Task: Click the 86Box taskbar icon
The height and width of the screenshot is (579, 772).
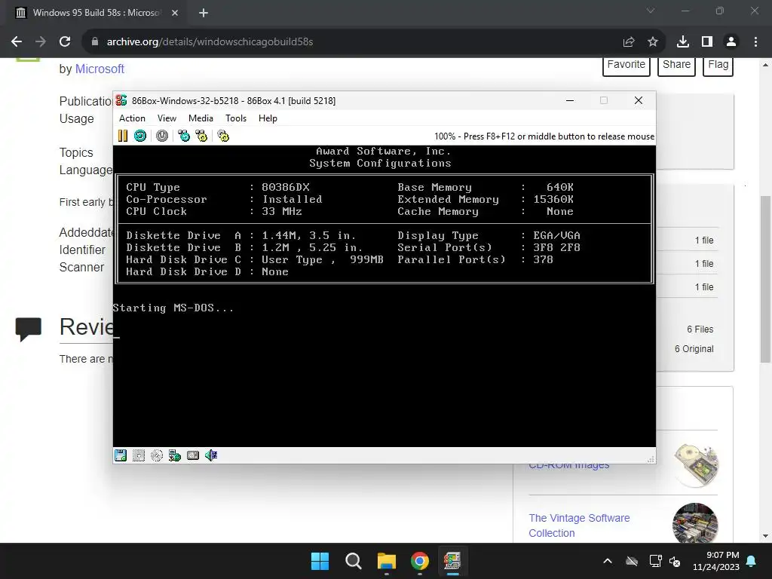Action: (x=452, y=561)
